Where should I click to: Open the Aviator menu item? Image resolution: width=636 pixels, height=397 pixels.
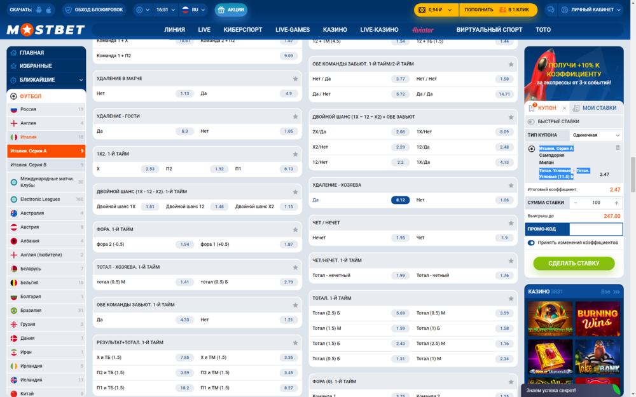[x=422, y=30]
